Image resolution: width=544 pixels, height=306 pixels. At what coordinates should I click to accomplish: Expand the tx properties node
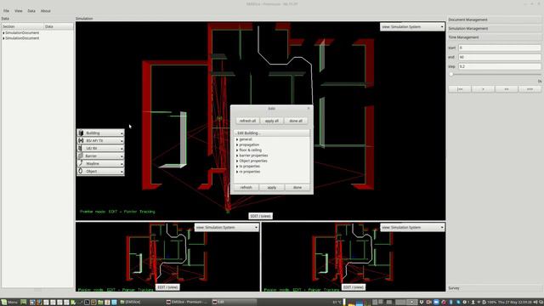tap(237, 167)
